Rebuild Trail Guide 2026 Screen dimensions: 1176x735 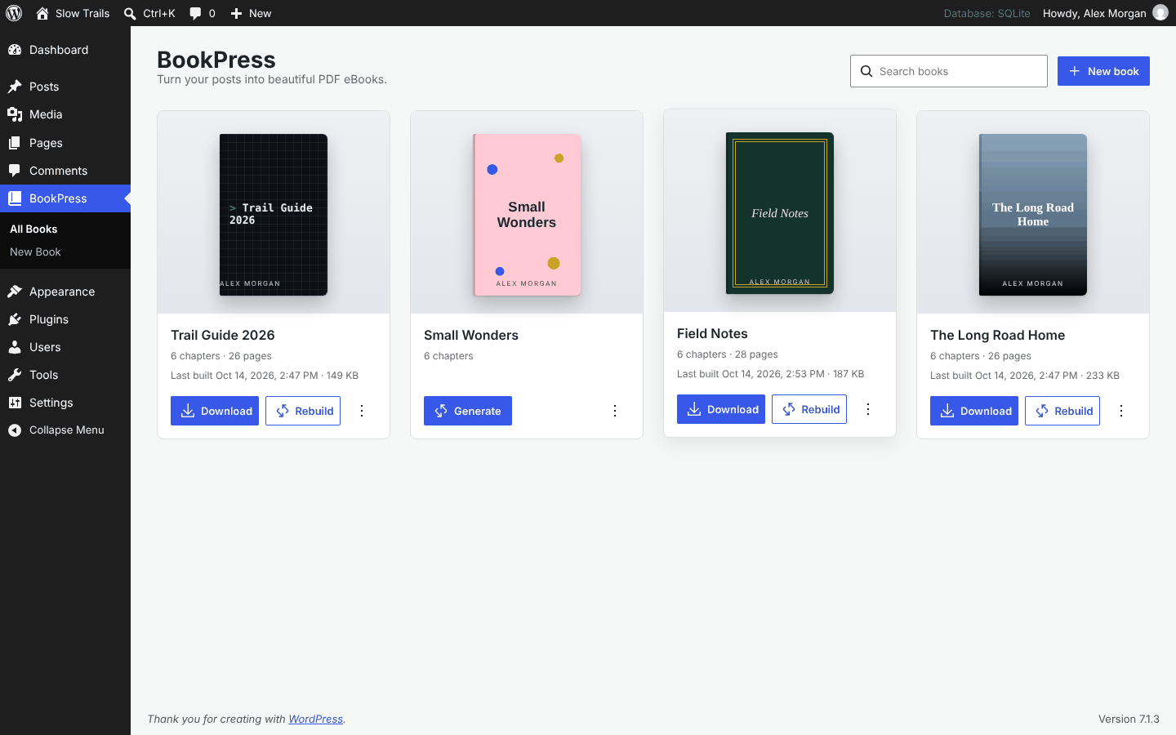[x=303, y=411]
